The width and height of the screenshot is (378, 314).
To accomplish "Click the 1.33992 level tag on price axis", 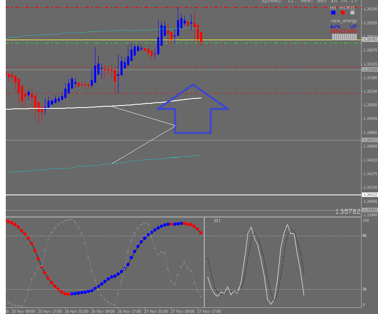I will point(370,210).
